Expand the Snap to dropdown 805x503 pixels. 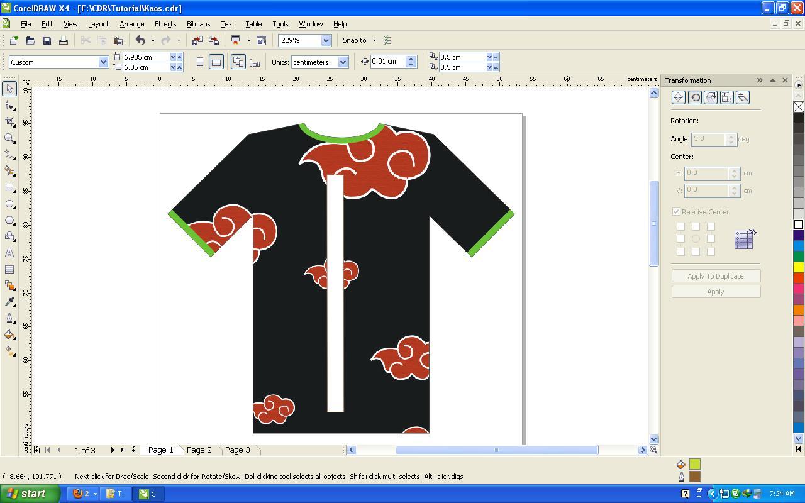pos(374,40)
